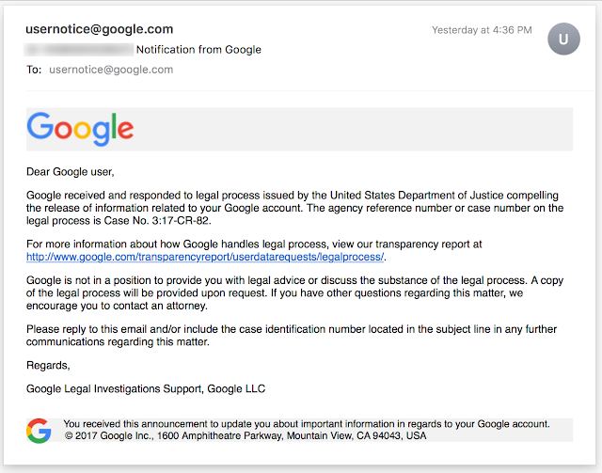602x473 pixels.
Task: Click the Please reply to this email paragraph
Action: (x=292, y=336)
